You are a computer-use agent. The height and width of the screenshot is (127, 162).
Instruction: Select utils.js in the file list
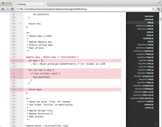pos(150,22)
